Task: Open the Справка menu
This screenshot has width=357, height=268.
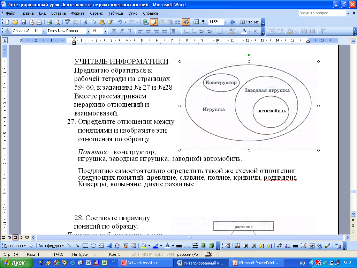Action: 151,13
